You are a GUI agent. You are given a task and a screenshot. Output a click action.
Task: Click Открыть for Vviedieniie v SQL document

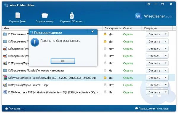click(154, 92)
